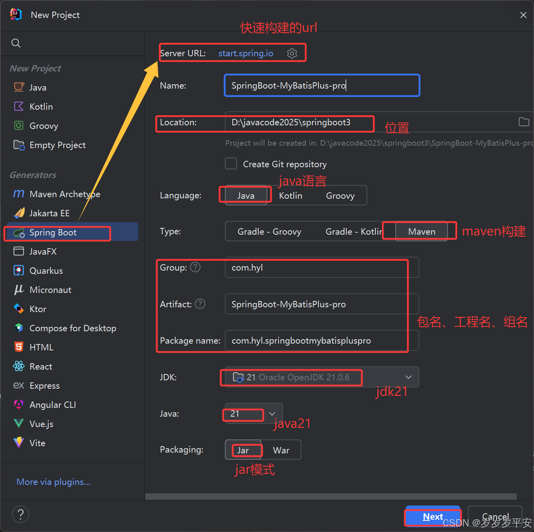Select Kotlin as the language
Image resolution: width=534 pixels, height=532 pixels.
pos(291,196)
